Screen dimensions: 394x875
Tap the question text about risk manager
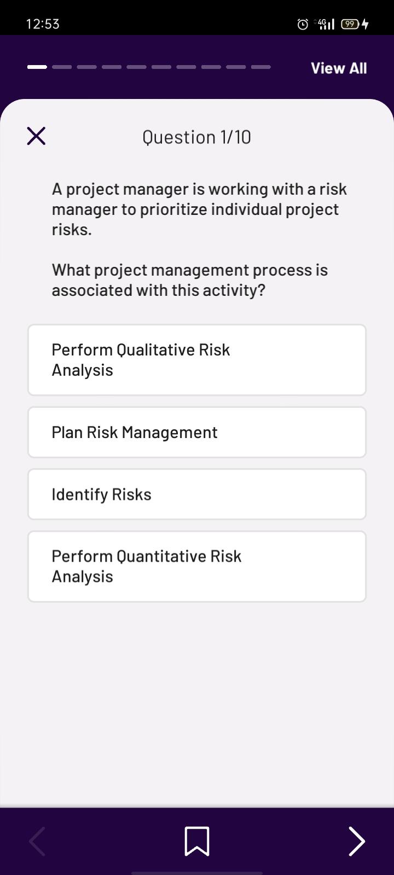200,209
